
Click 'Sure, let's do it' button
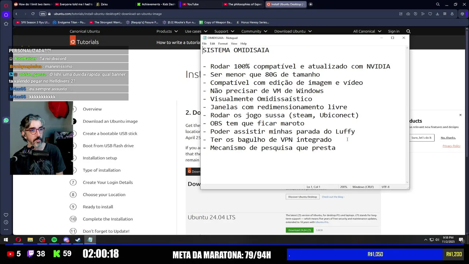click(x=421, y=137)
